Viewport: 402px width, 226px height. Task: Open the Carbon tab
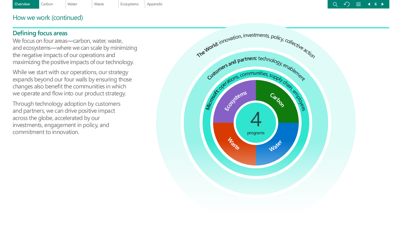47,4
